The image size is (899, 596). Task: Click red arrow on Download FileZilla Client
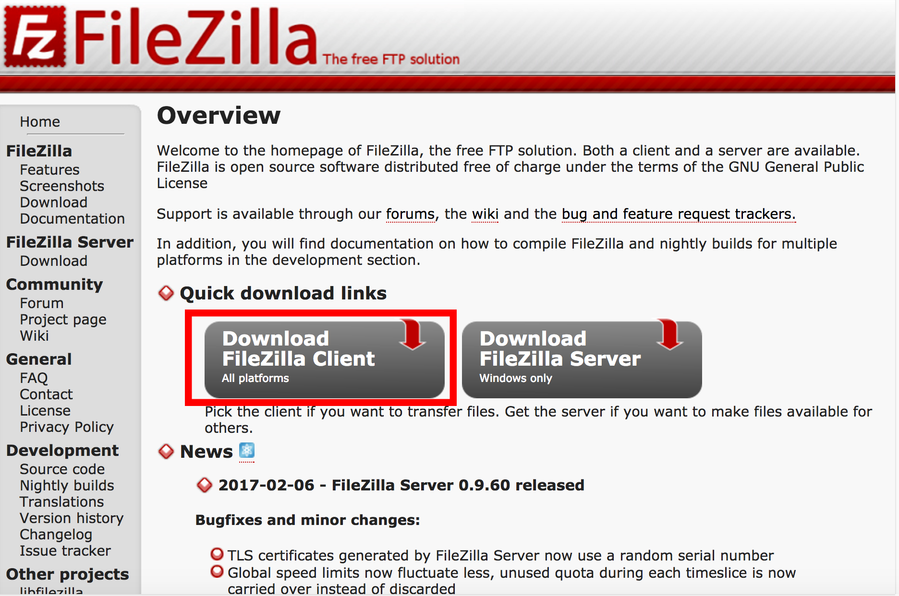tap(412, 334)
